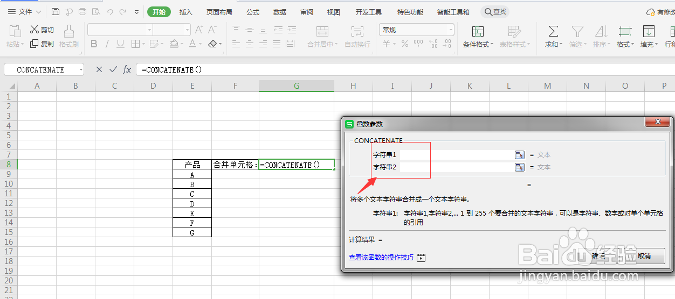Switch to the 插入 ribbon tab
The image size is (675, 299).
pos(186,12)
